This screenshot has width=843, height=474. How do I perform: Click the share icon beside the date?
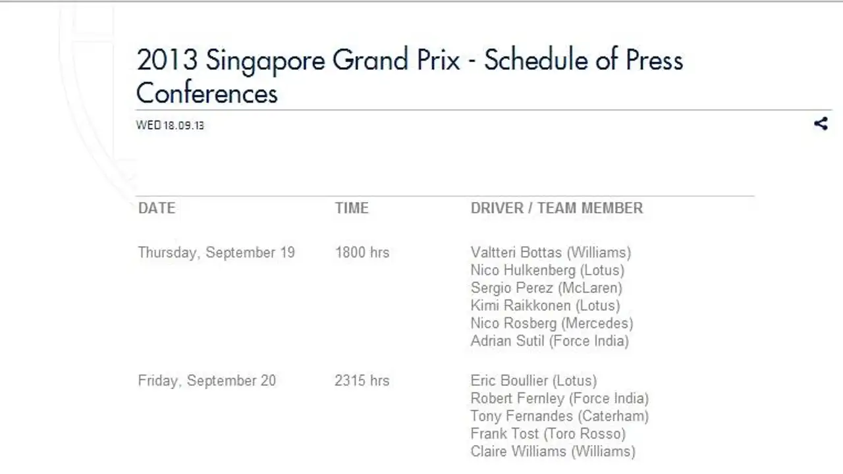point(821,123)
